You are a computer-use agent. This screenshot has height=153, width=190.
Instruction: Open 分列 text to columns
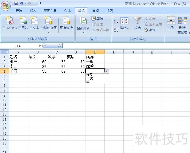click(171, 23)
